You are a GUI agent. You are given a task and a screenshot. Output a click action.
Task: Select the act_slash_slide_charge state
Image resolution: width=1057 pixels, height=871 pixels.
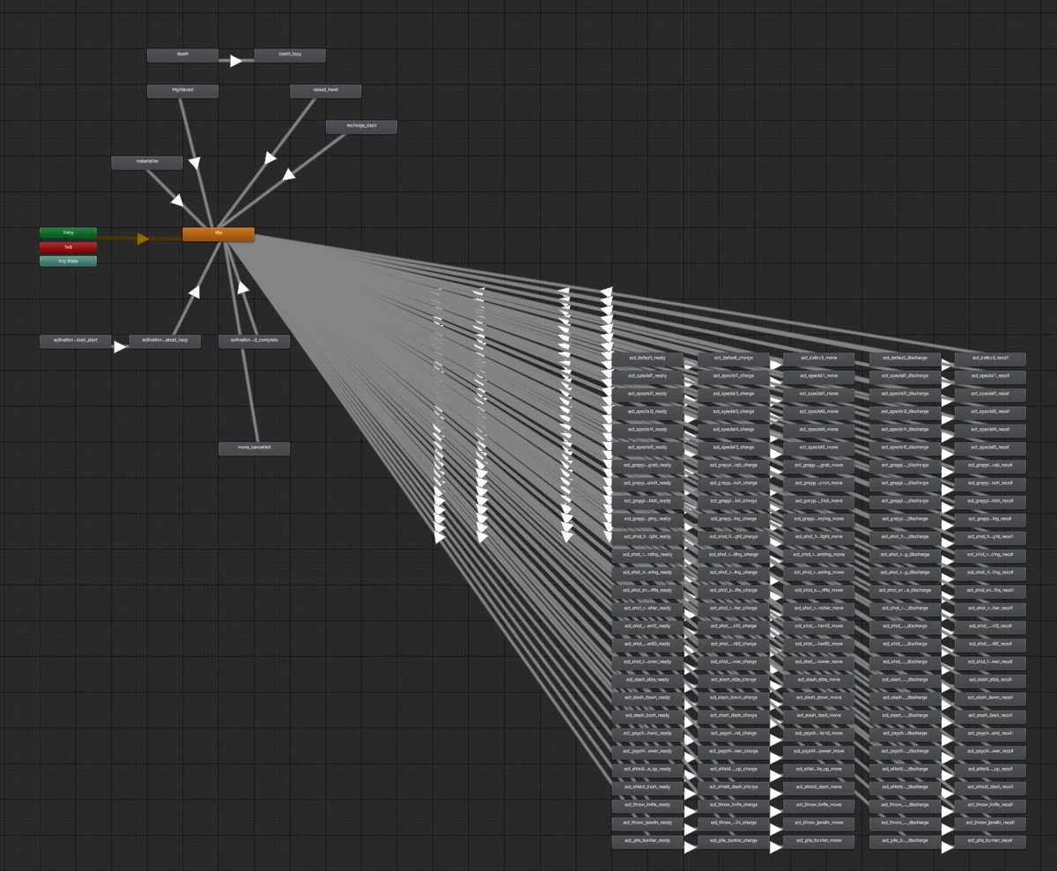734,681
